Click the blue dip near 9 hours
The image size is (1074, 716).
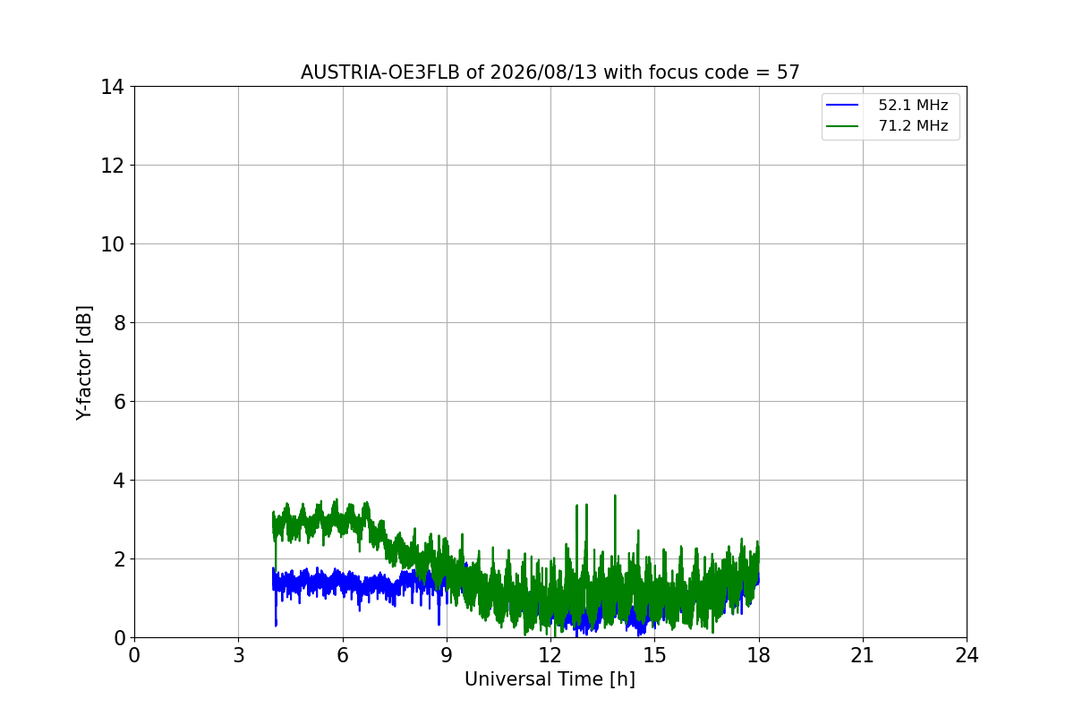tap(439, 623)
